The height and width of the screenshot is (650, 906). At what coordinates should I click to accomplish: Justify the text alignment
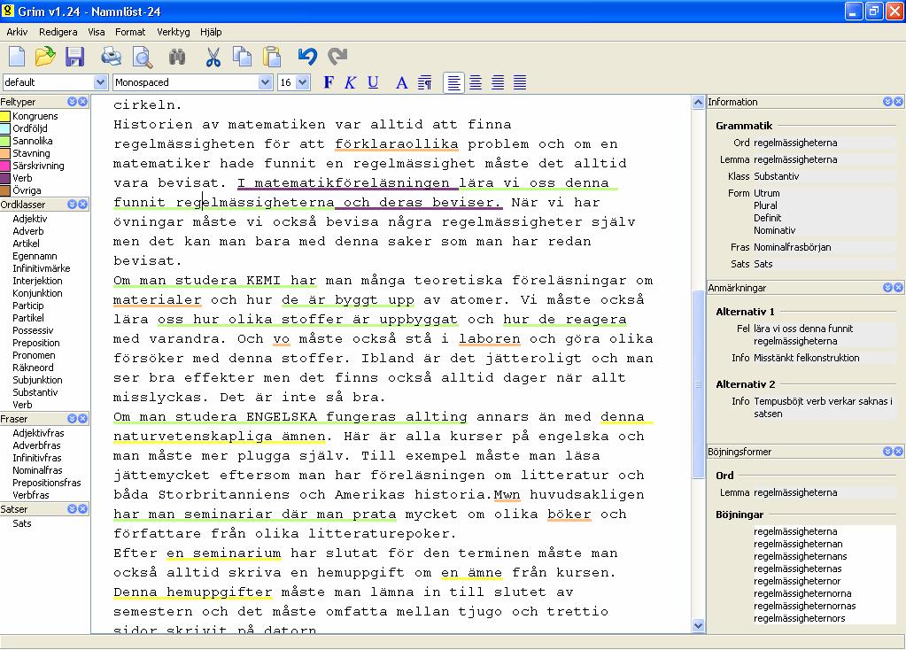point(520,82)
